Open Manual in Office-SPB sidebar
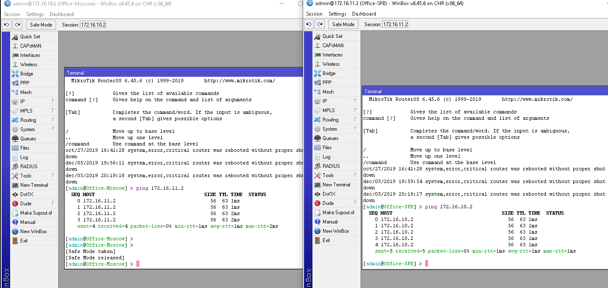The height and width of the screenshot is (288, 608). click(x=337, y=222)
